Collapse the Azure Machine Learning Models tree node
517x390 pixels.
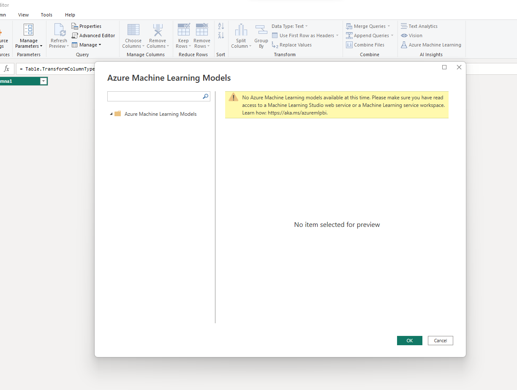point(112,114)
